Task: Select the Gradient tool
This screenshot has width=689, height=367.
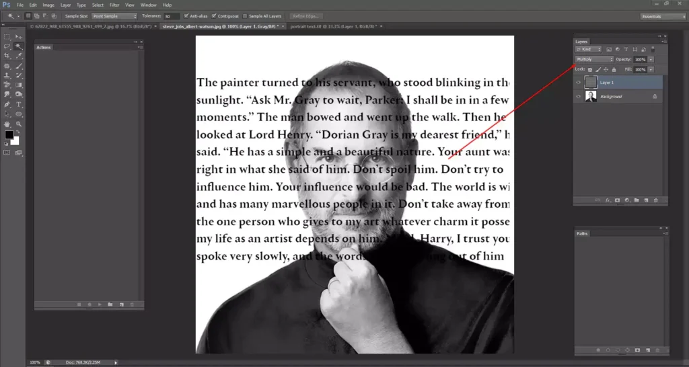Action: coord(19,85)
